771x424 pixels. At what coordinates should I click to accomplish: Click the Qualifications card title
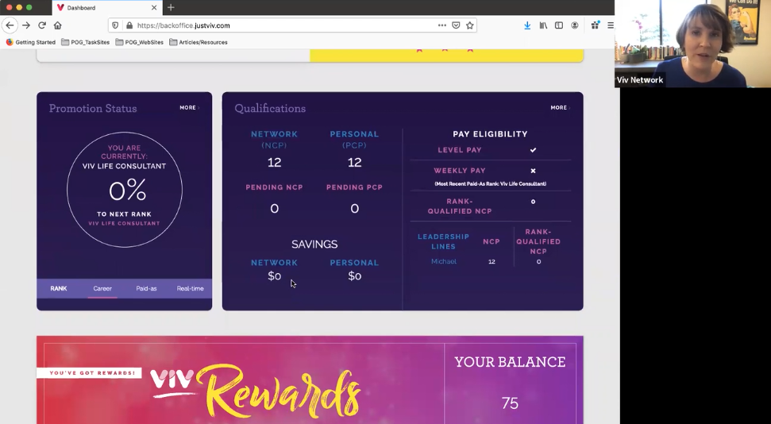pyautogui.click(x=270, y=108)
